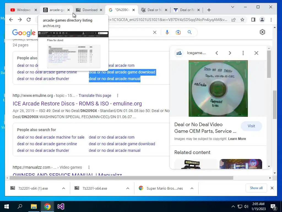Open tab search dropdown chevron
The image size is (282, 212).
pos(232,7)
